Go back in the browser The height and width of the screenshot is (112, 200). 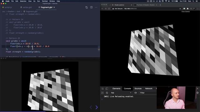click(102, 9)
